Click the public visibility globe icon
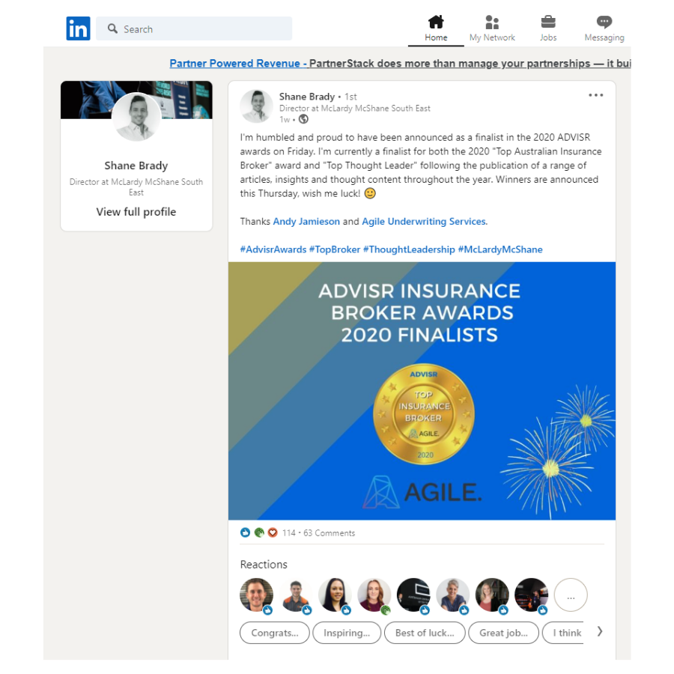Viewport: 674px width, 674px height. [x=303, y=119]
